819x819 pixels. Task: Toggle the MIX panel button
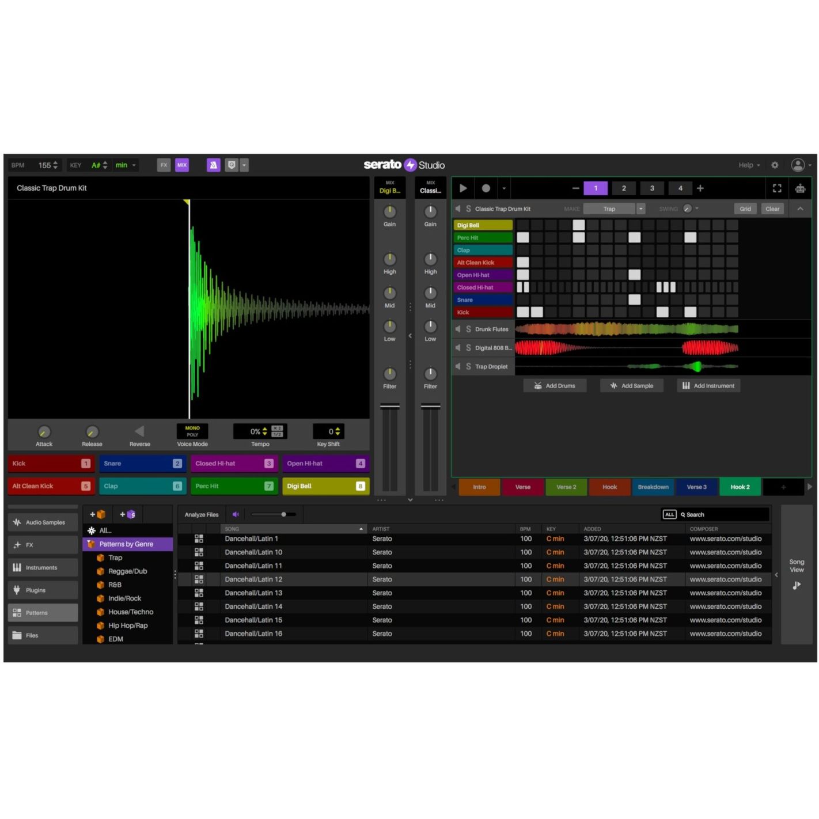tap(182, 165)
